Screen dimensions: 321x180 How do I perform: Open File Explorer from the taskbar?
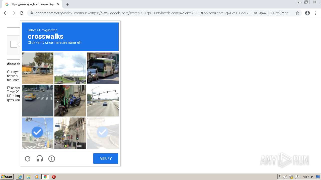tap(28, 177)
